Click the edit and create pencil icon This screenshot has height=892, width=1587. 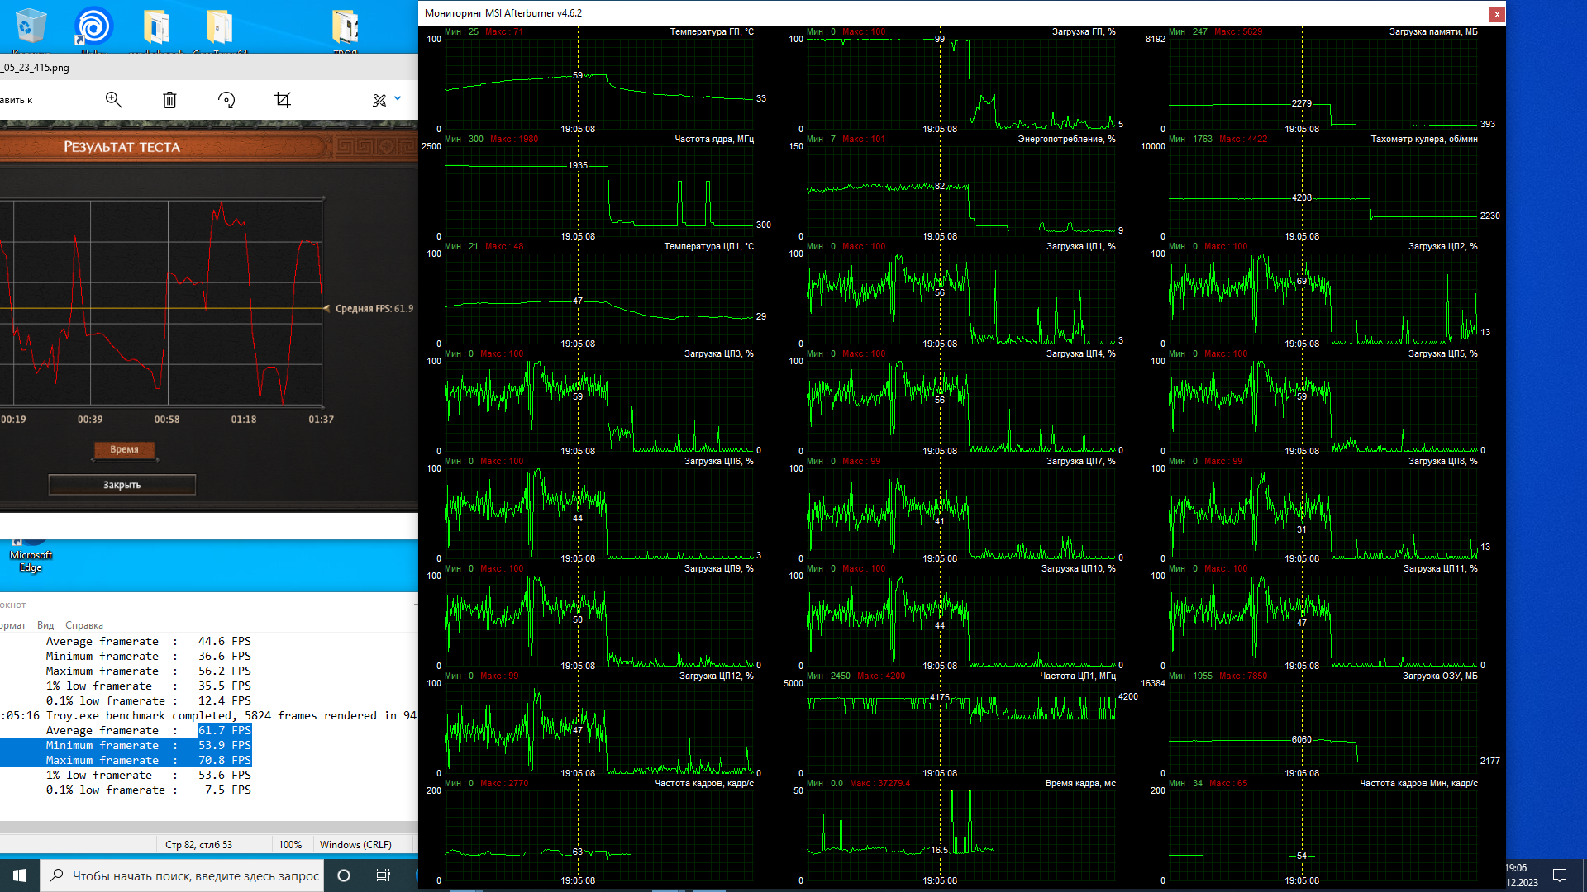379,100
